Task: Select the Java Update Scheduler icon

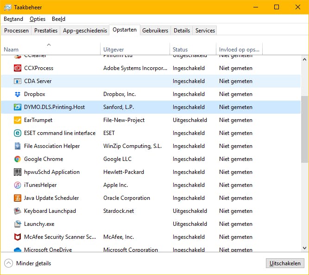Action: tap(18, 198)
